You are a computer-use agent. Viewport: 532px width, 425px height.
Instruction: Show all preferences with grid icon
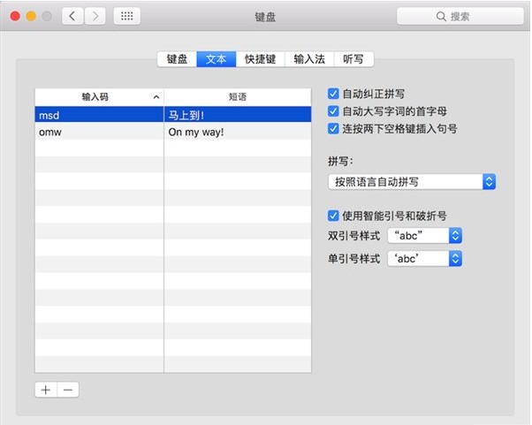[127, 16]
